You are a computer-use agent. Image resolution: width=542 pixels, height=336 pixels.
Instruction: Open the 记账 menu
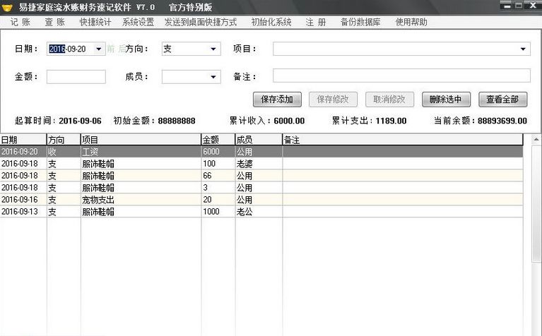tap(20, 22)
